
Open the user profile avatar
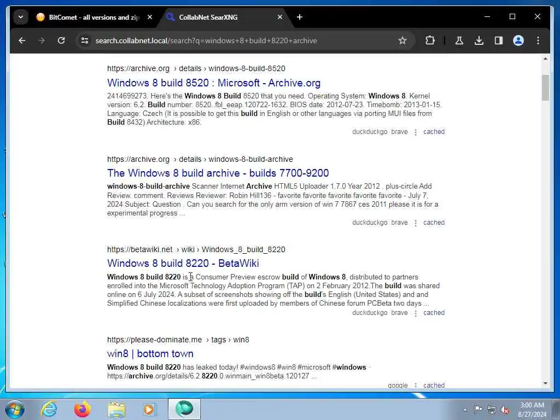518,40
